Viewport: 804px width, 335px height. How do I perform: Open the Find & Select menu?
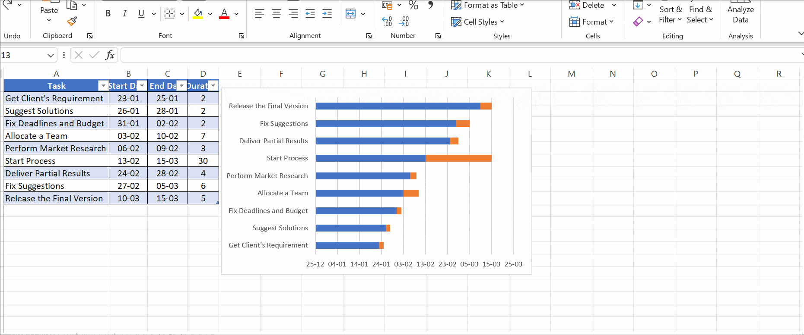click(700, 14)
